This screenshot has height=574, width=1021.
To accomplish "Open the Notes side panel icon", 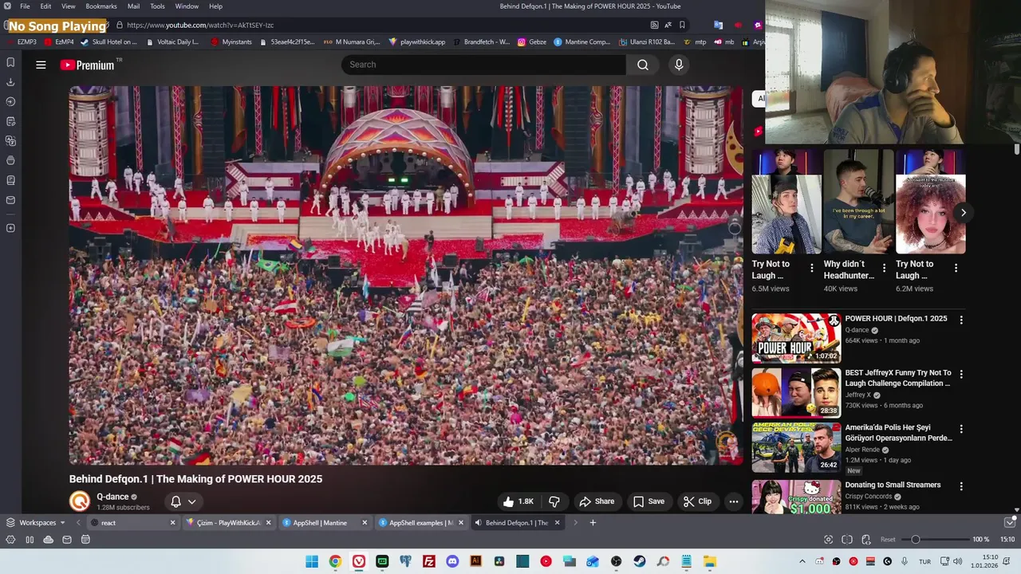I will pyautogui.click(x=10, y=121).
